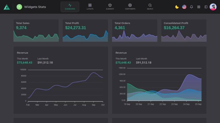Open language selector US flag
The height and width of the screenshot is (123, 220).
[x=184, y=7]
